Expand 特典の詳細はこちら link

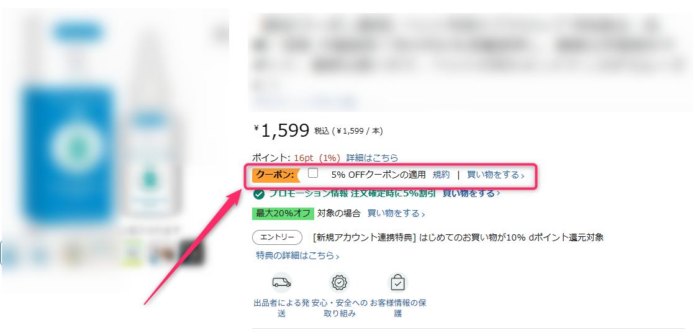click(x=298, y=255)
